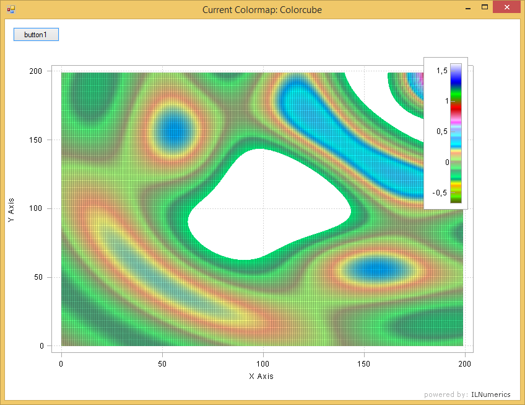This screenshot has height=405, width=525.
Task: Click the 'Current Colormap: Colorcube' title text
Action: coord(262,10)
